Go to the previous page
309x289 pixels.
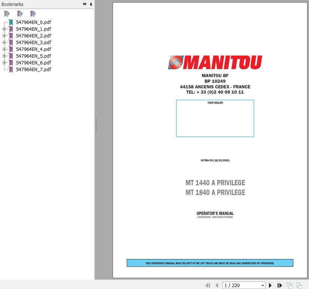(217, 285)
